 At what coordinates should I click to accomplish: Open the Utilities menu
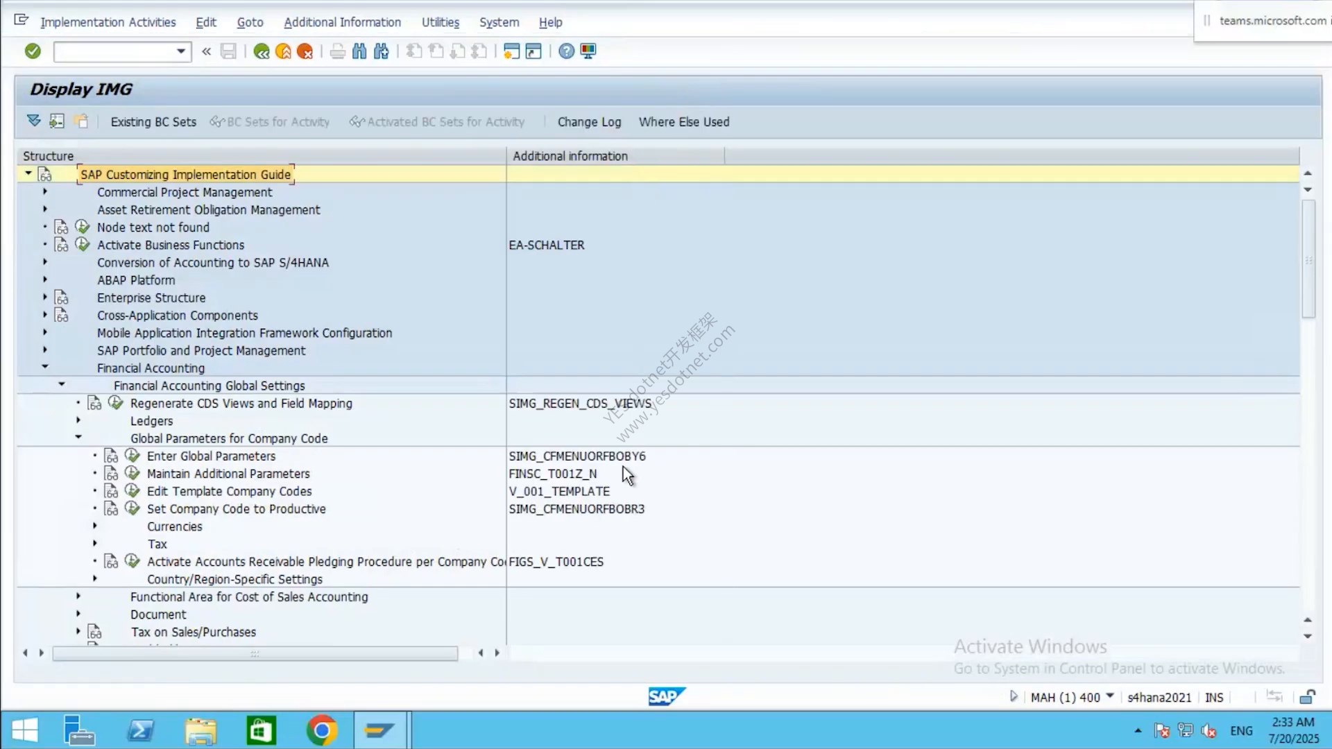(441, 22)
